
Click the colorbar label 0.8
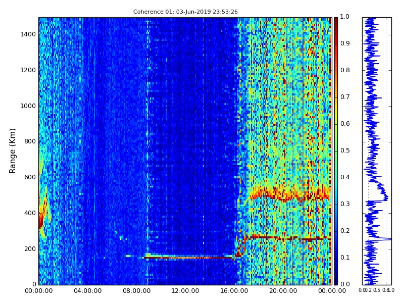click(x=345, y=70)
